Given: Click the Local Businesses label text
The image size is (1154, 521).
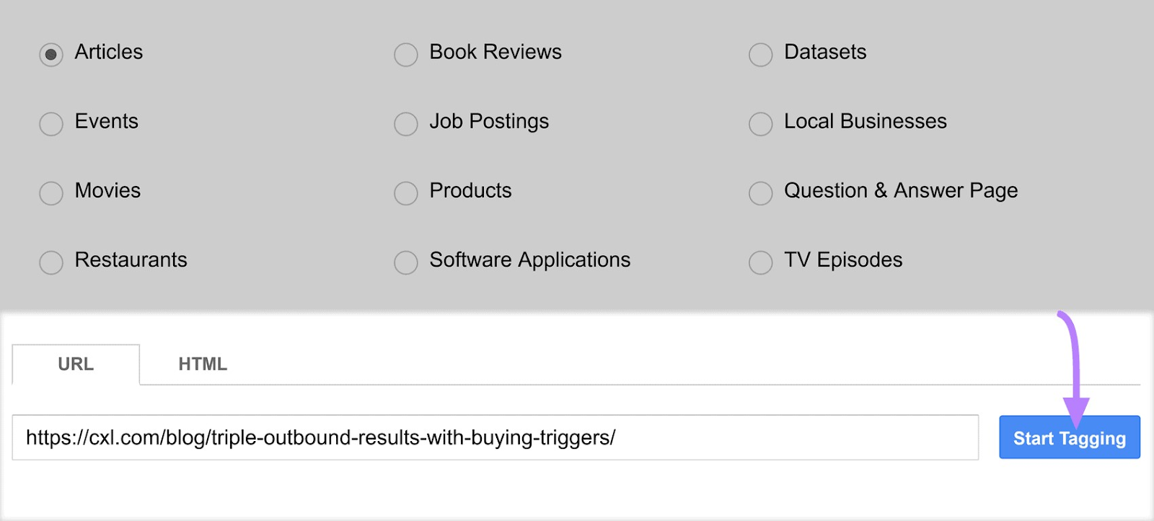Looking at the screenshot, I should [x=865, y=121].
